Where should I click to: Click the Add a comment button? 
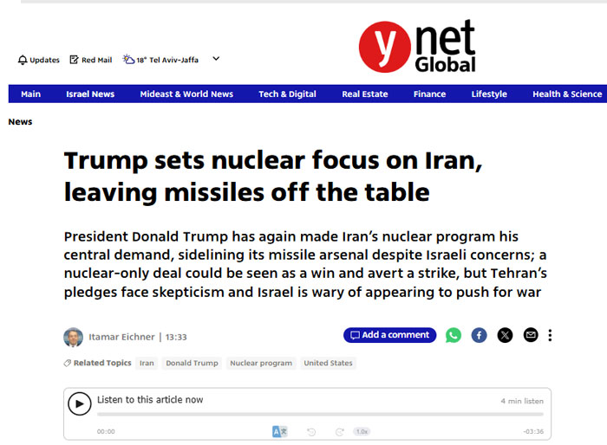388,335
